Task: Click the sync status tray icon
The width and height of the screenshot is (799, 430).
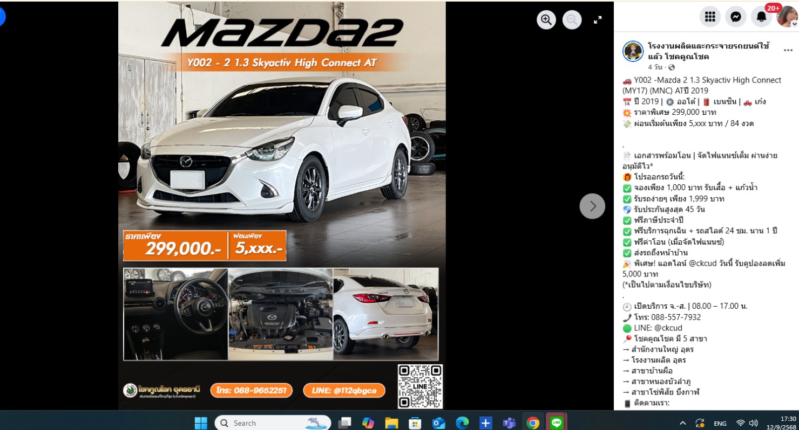Action: pos(700,423)
